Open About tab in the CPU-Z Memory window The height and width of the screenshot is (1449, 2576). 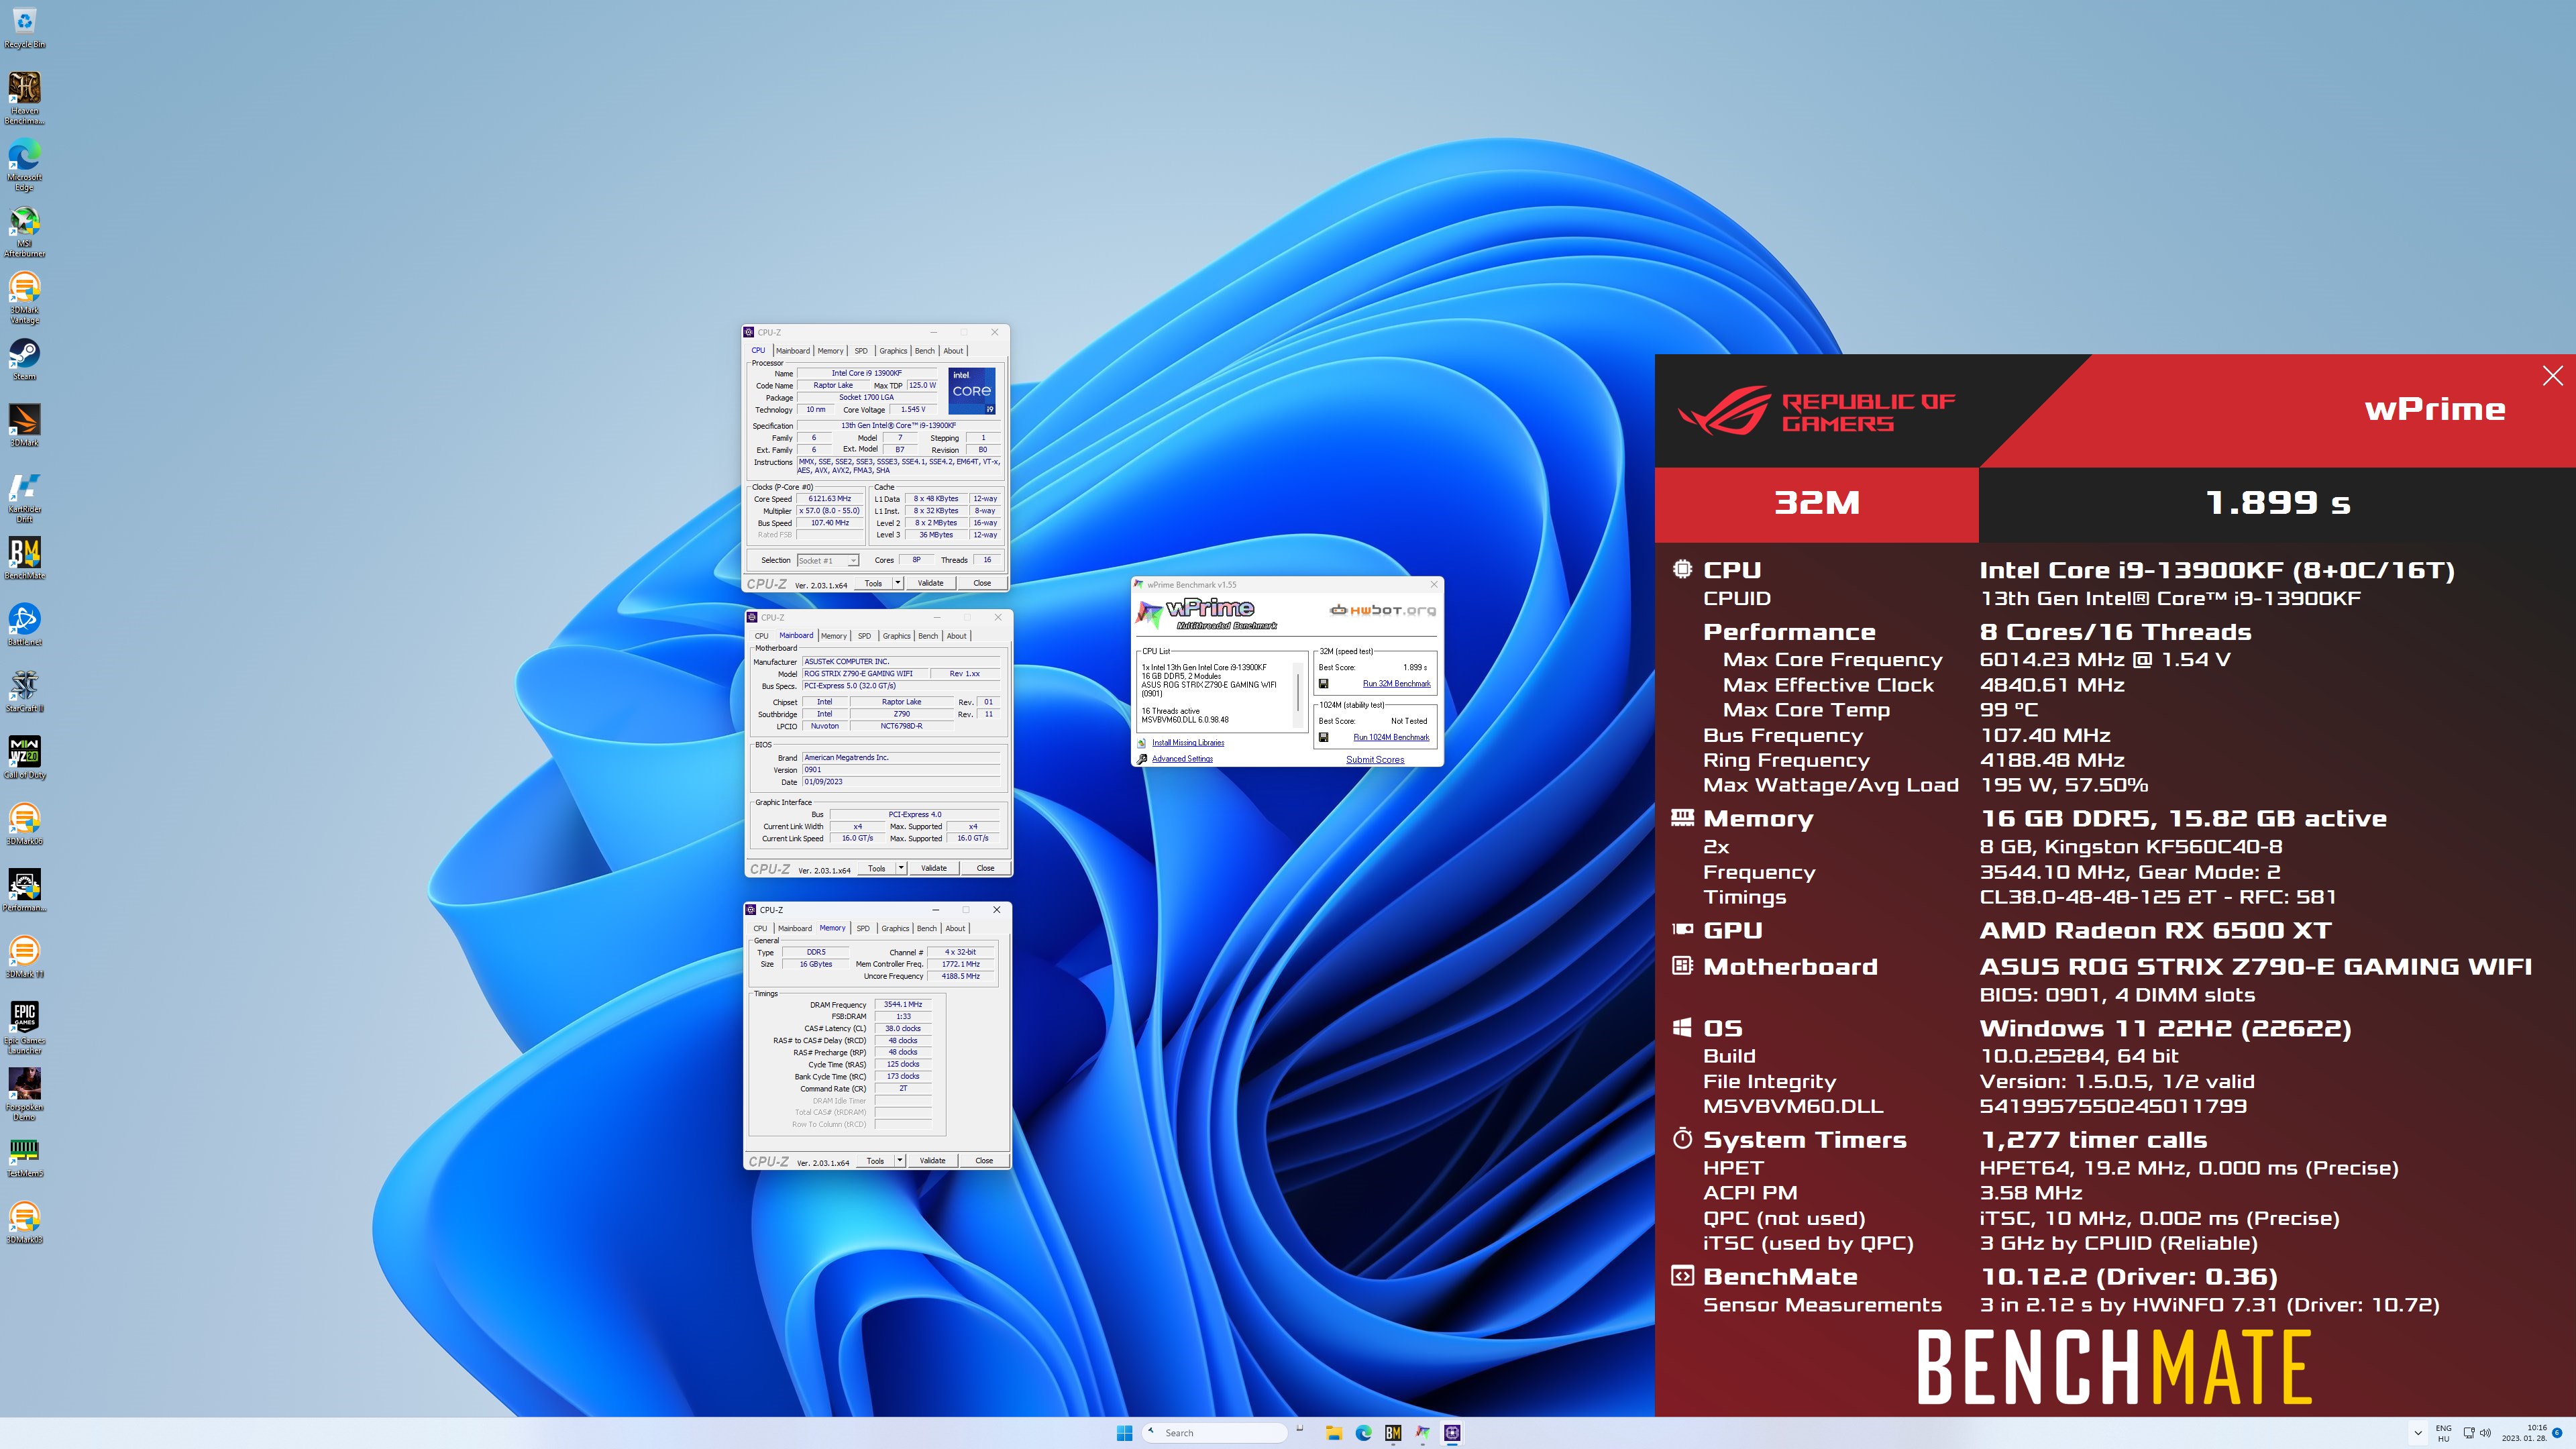click(x=955, y=928)
